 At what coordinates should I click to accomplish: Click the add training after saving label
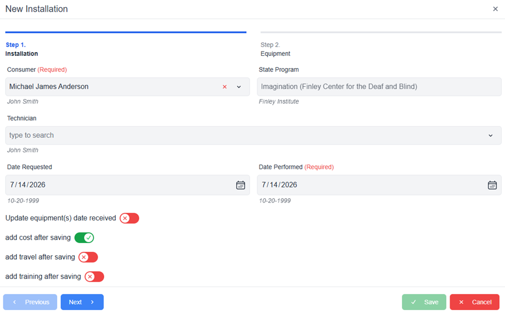pos(43,277)
